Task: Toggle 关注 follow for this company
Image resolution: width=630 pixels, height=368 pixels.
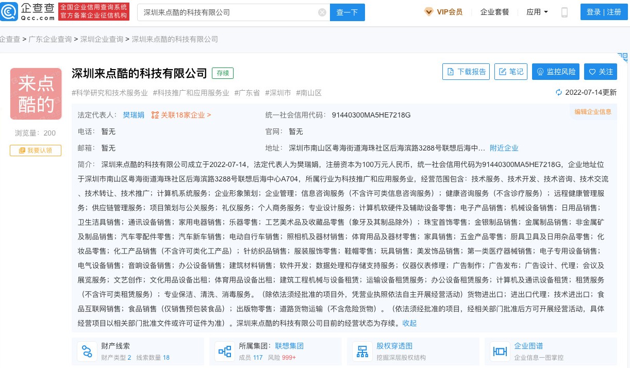Action: coord(601,72)
